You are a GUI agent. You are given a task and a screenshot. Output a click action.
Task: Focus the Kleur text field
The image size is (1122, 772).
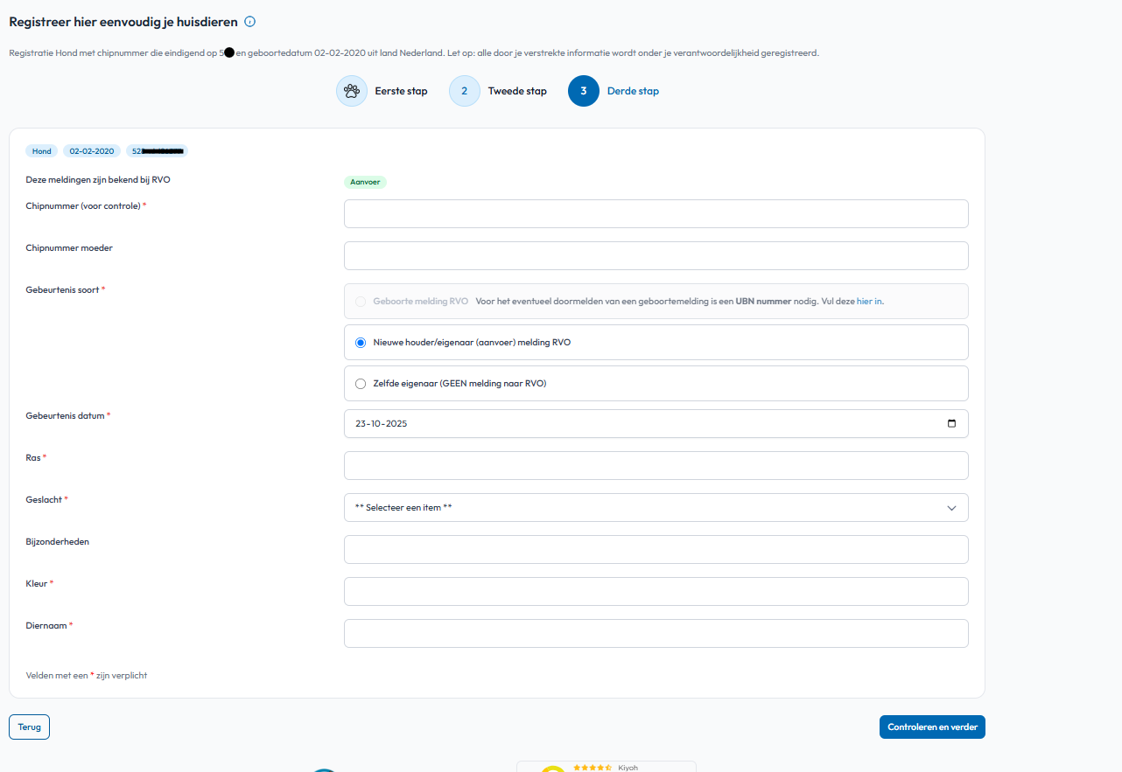coord(656,592)
